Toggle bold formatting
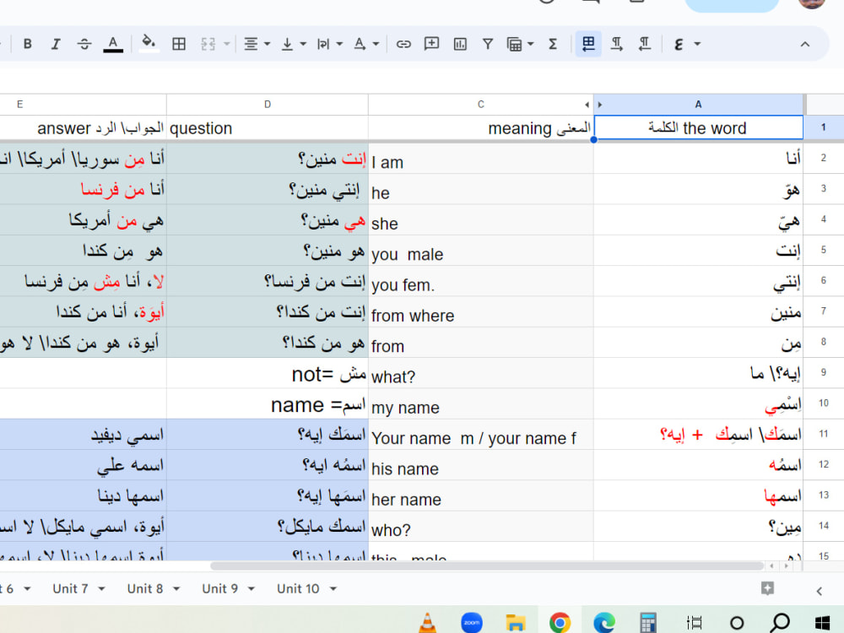The width and height of the screenshot is (844, 633). [x=28, y=43]
